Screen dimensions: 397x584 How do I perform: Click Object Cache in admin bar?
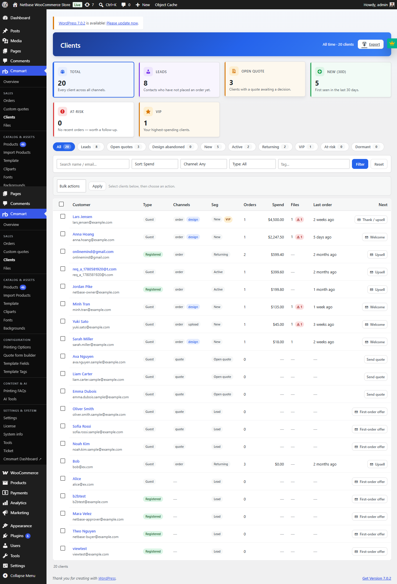click(166, 5)
